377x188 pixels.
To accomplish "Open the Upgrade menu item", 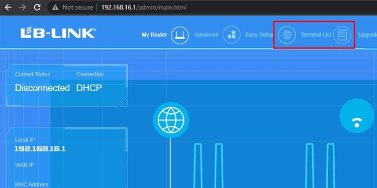I will tap(367, 35).
